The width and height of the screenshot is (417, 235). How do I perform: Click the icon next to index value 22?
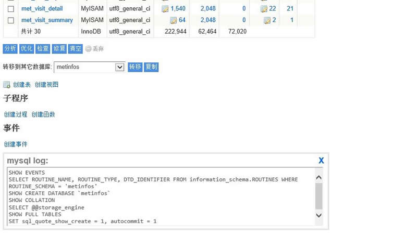click(x=264, y=9)
